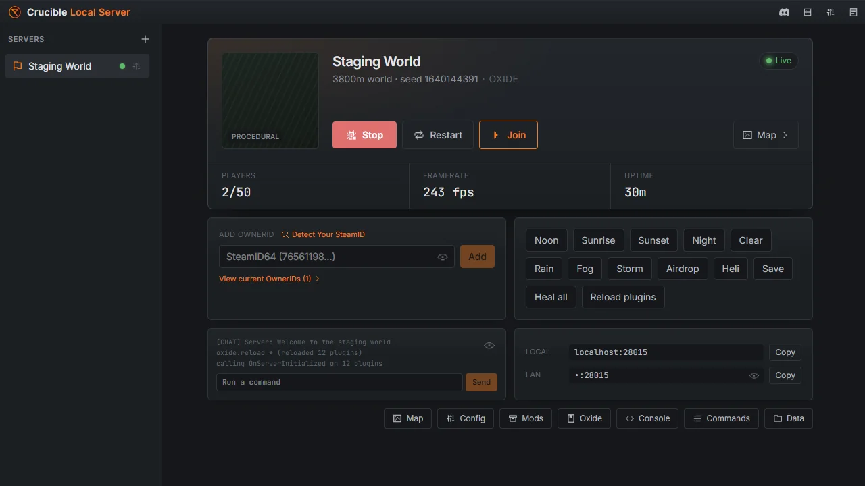Click the layout panel icon in header
This screenshot has width=865, height=486.
(x=807, y=12)
